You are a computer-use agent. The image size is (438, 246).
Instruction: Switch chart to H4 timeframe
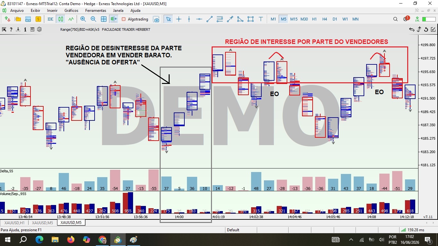click(x=324, y=19)
